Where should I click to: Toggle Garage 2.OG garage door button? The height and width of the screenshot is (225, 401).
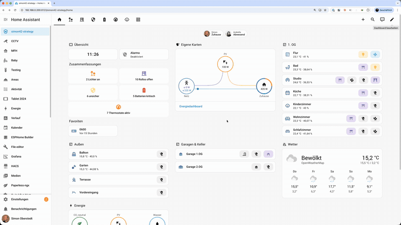point(256,167)
